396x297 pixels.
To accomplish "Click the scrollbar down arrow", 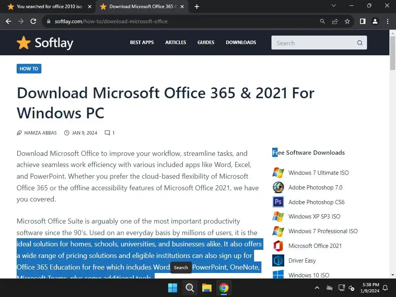I will (x=393, y=275).
